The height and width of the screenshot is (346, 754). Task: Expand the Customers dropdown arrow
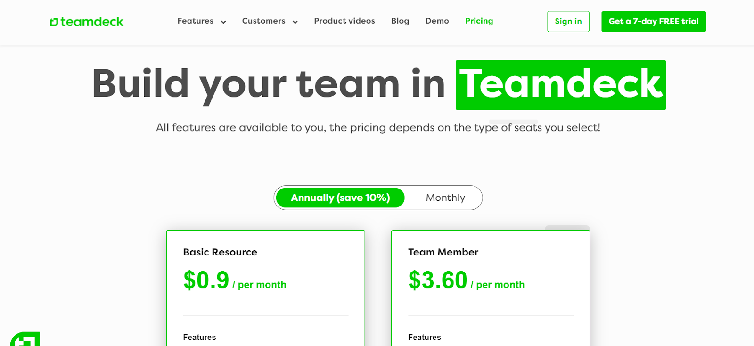point(295,22)
